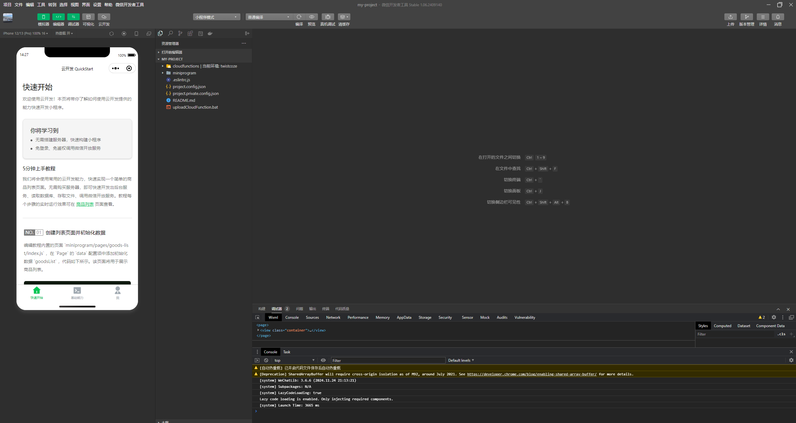Click the 真机调试 real-device debug icon

(x=328, y=17)
